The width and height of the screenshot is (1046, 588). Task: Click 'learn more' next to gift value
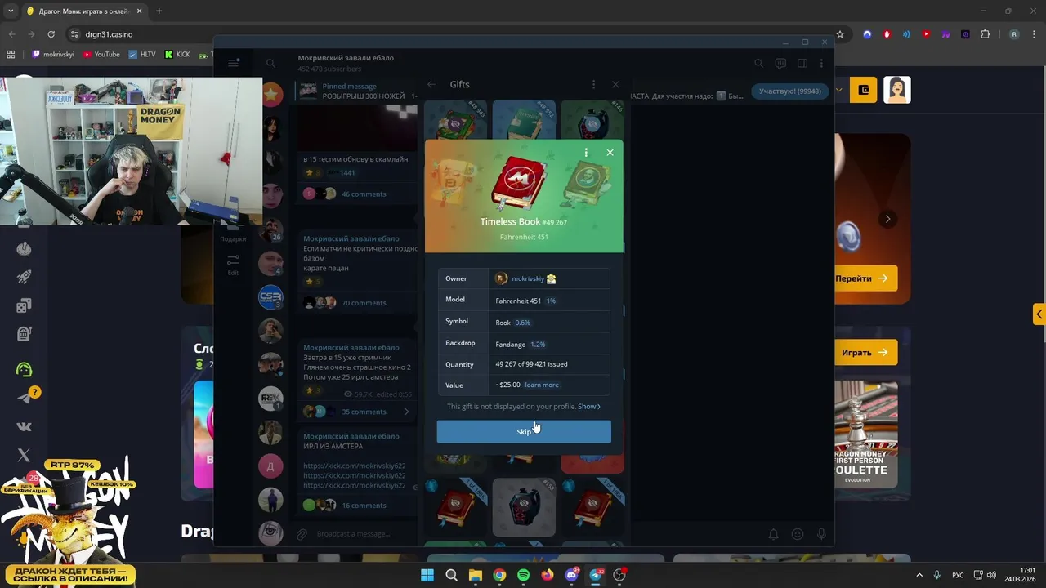pyautogui.click(x=542, y=385)
